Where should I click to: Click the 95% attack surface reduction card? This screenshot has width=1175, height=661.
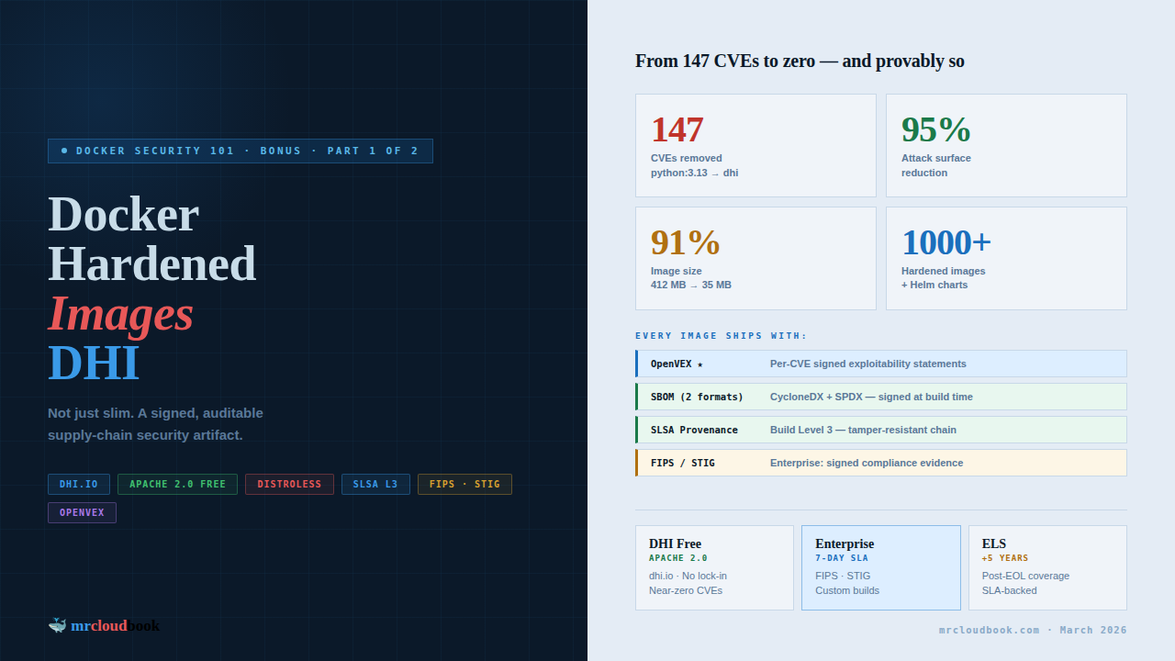(1006, 145)
